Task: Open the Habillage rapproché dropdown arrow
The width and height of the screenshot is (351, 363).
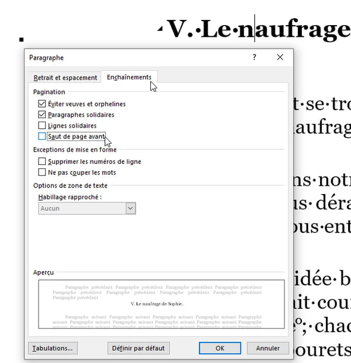Action: pyautogui.click(x=130, y=208)
